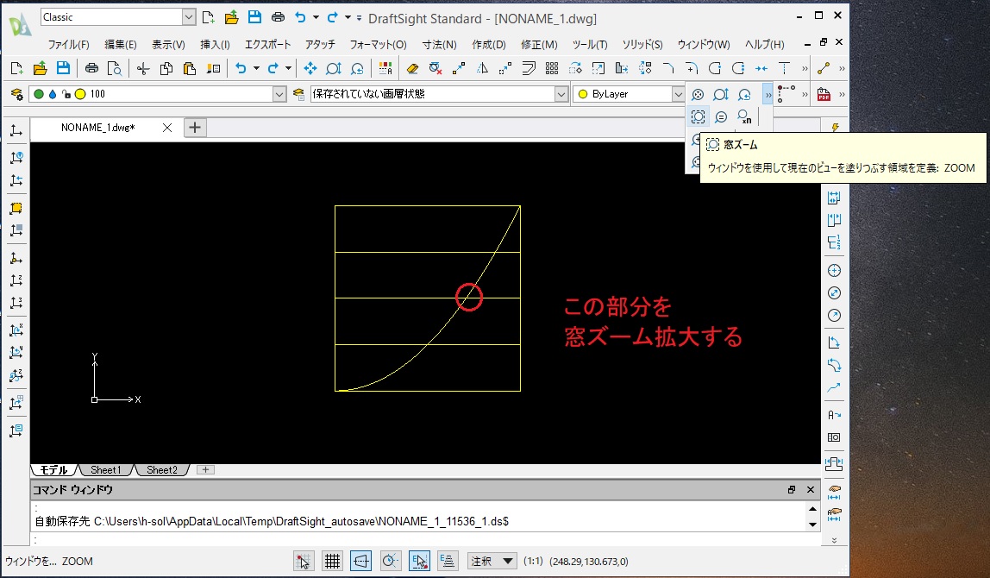
Task: Open the ByLayer color dropdown
Action: [678, 94]
